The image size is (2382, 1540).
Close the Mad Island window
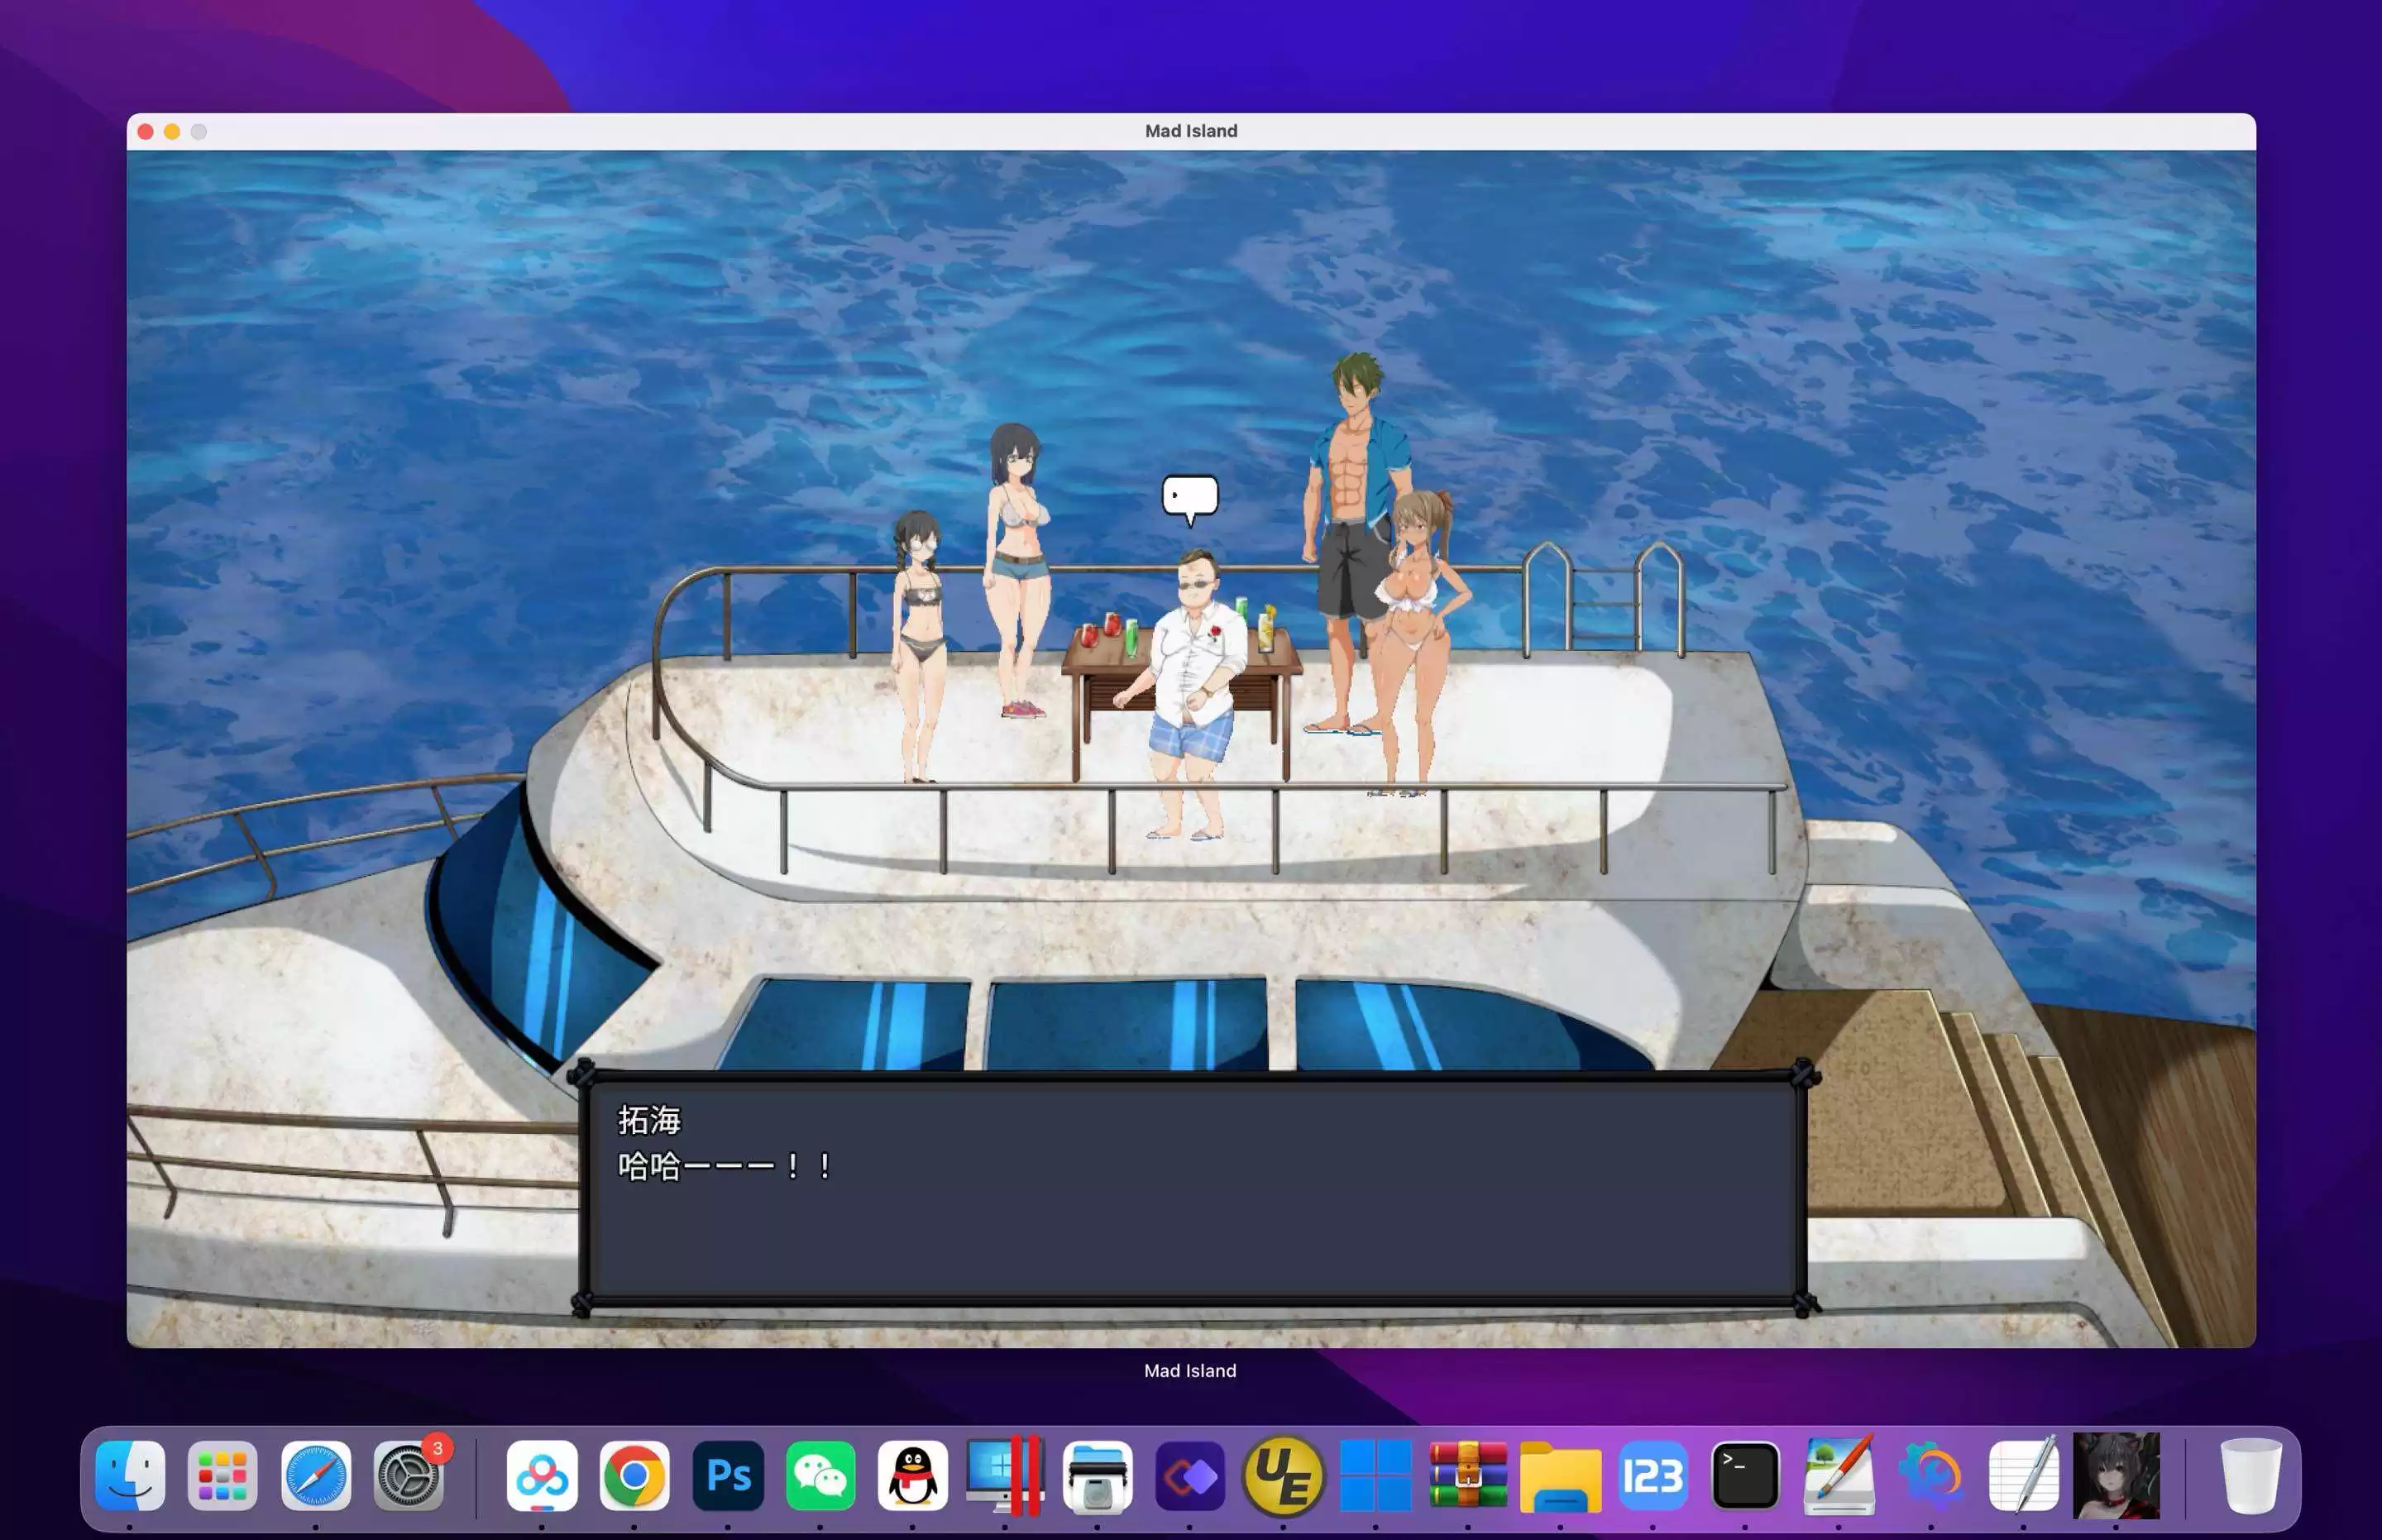tap(145, 132)
